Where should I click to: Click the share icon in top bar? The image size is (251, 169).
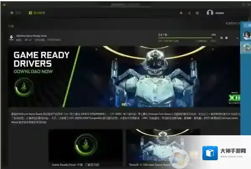[x=190, y=13]
